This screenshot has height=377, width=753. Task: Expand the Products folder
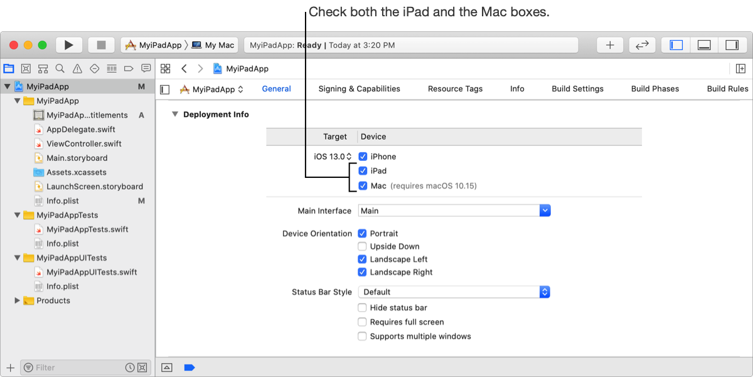click(x=17, y=301)
